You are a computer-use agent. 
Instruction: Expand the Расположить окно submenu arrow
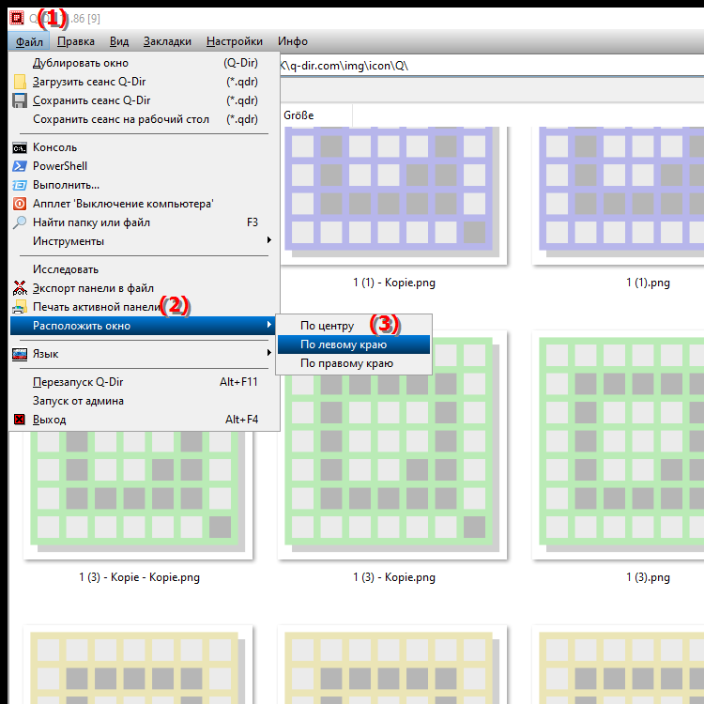tap(269, 325)
